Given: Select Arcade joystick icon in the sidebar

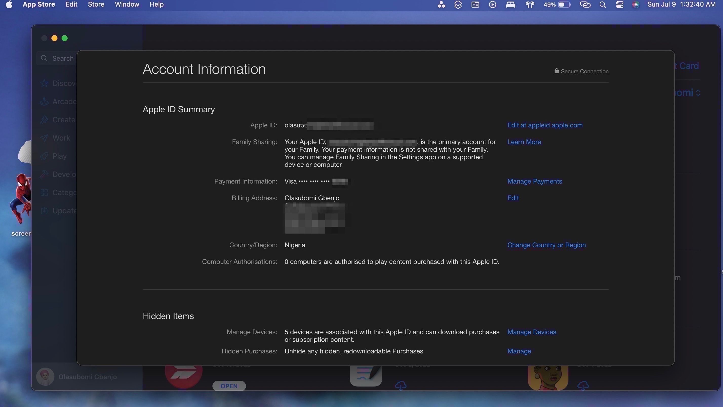Looking at the screenshot, I should (44, 101).
